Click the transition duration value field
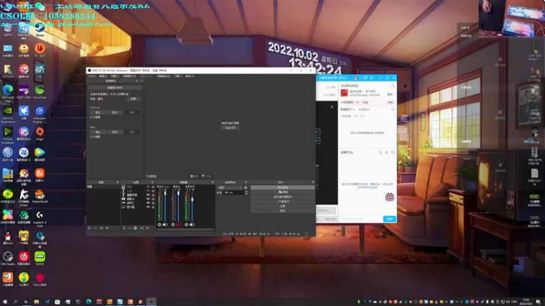 [x=233, y=192]
